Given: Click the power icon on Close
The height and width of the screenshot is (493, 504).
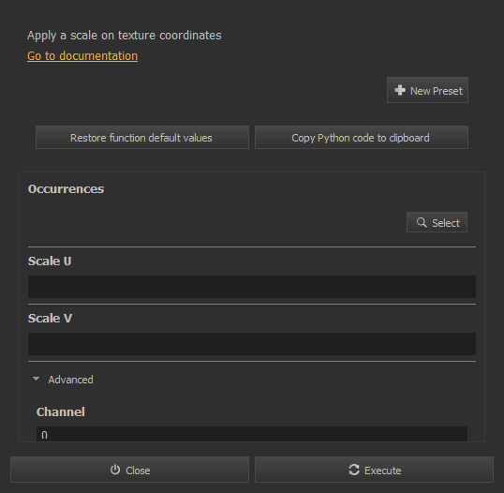Looking at the screenshot, I should tap(115, 470).
